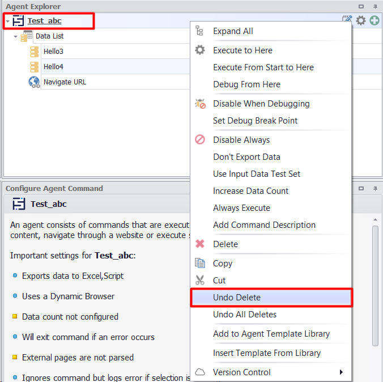The width and height of the screenshot is (383, 382).
Task: Select the Navigate URL globe icon
Action: click(34, 82)
